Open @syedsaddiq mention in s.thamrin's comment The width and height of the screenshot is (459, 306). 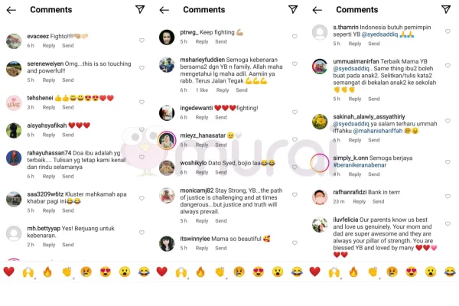coord(379,34)
